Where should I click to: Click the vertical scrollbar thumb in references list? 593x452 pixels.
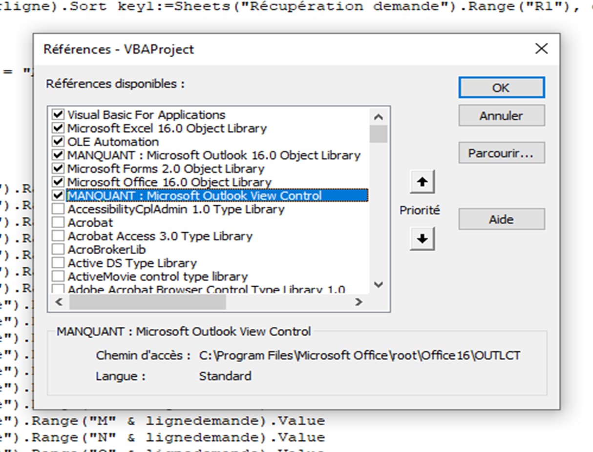pos(378,133)
